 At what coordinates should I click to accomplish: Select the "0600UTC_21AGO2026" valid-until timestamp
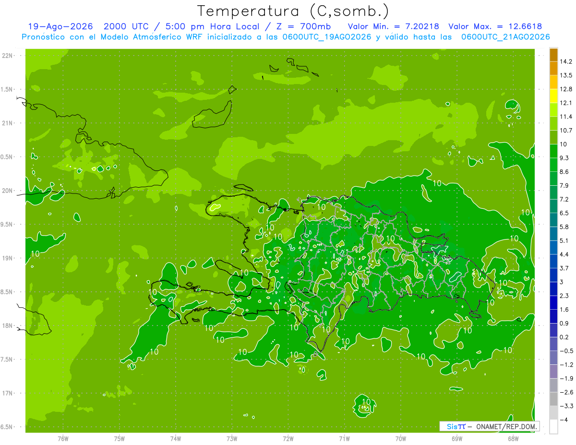[x=505, y=37]
